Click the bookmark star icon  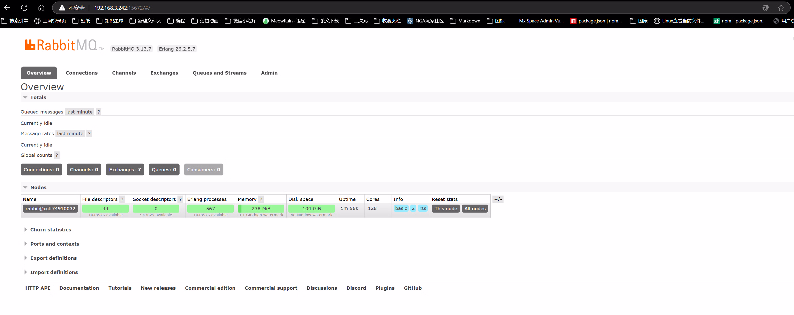pos(781,8)
